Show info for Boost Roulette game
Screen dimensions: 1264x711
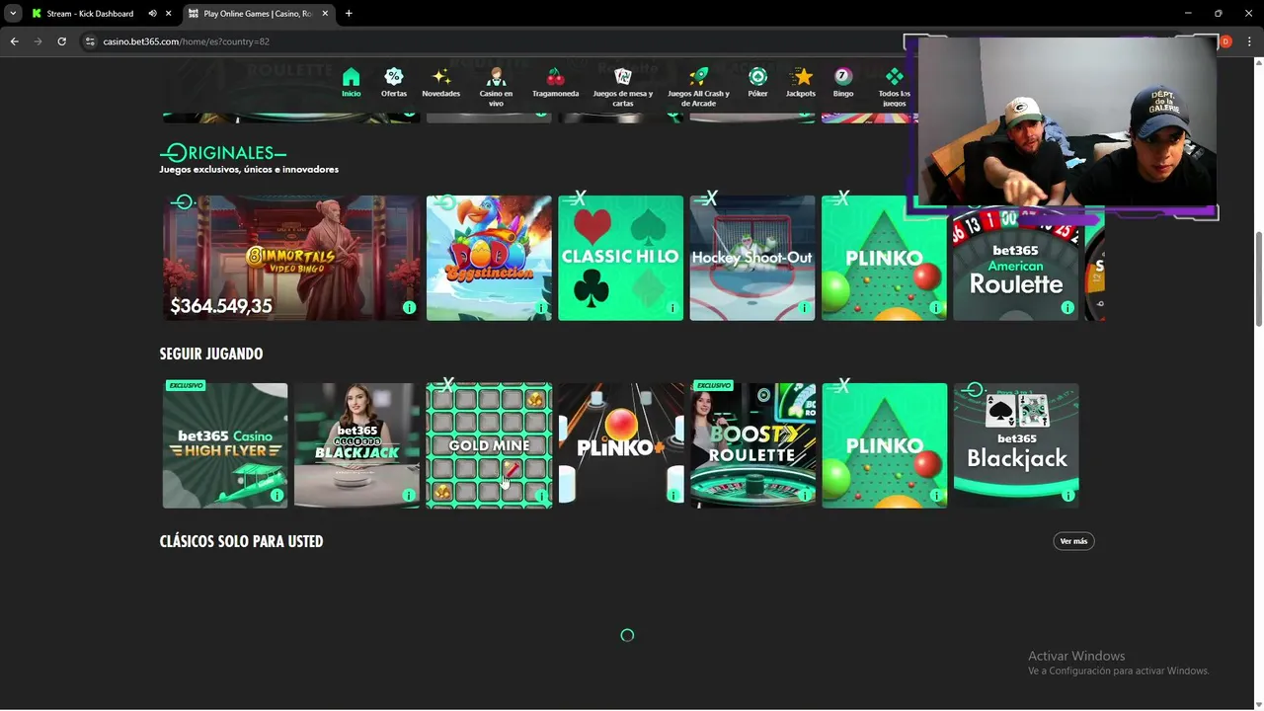coord(805,496)
